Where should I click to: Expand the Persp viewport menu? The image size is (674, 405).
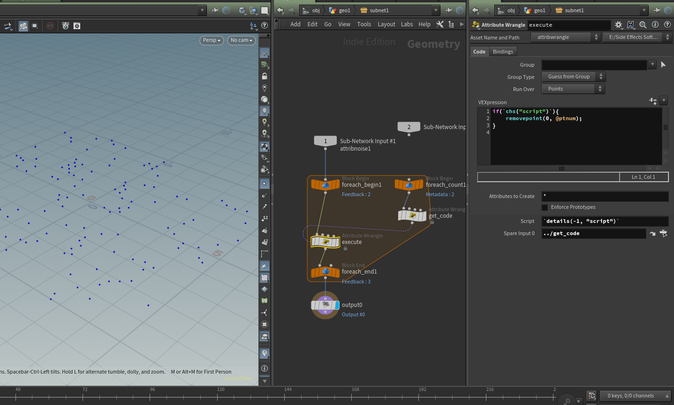pyautogui.click(x=212, y=40)
